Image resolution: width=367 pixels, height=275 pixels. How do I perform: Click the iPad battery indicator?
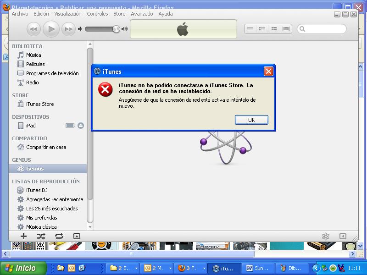coord(70,126)
